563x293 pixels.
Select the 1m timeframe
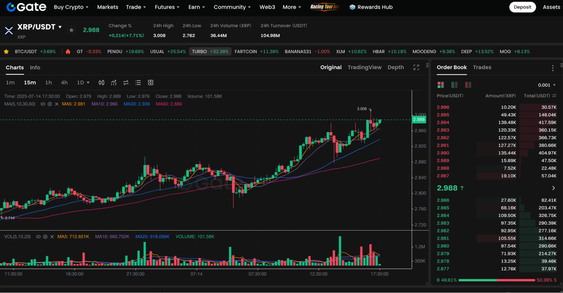click(x=10, y=82)
